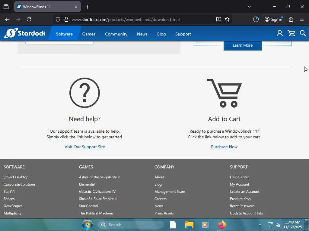The width and height of the screenshot is (309, 231).
Task: Open Help Center footer link
Action: [239, 177]
